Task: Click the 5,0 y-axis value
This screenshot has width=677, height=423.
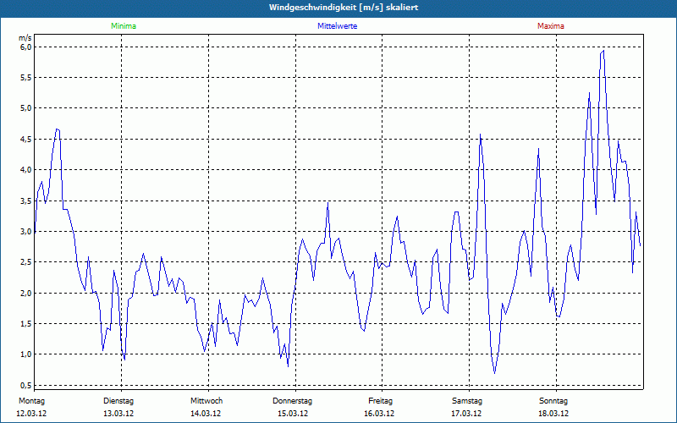Action: [26, 108]
